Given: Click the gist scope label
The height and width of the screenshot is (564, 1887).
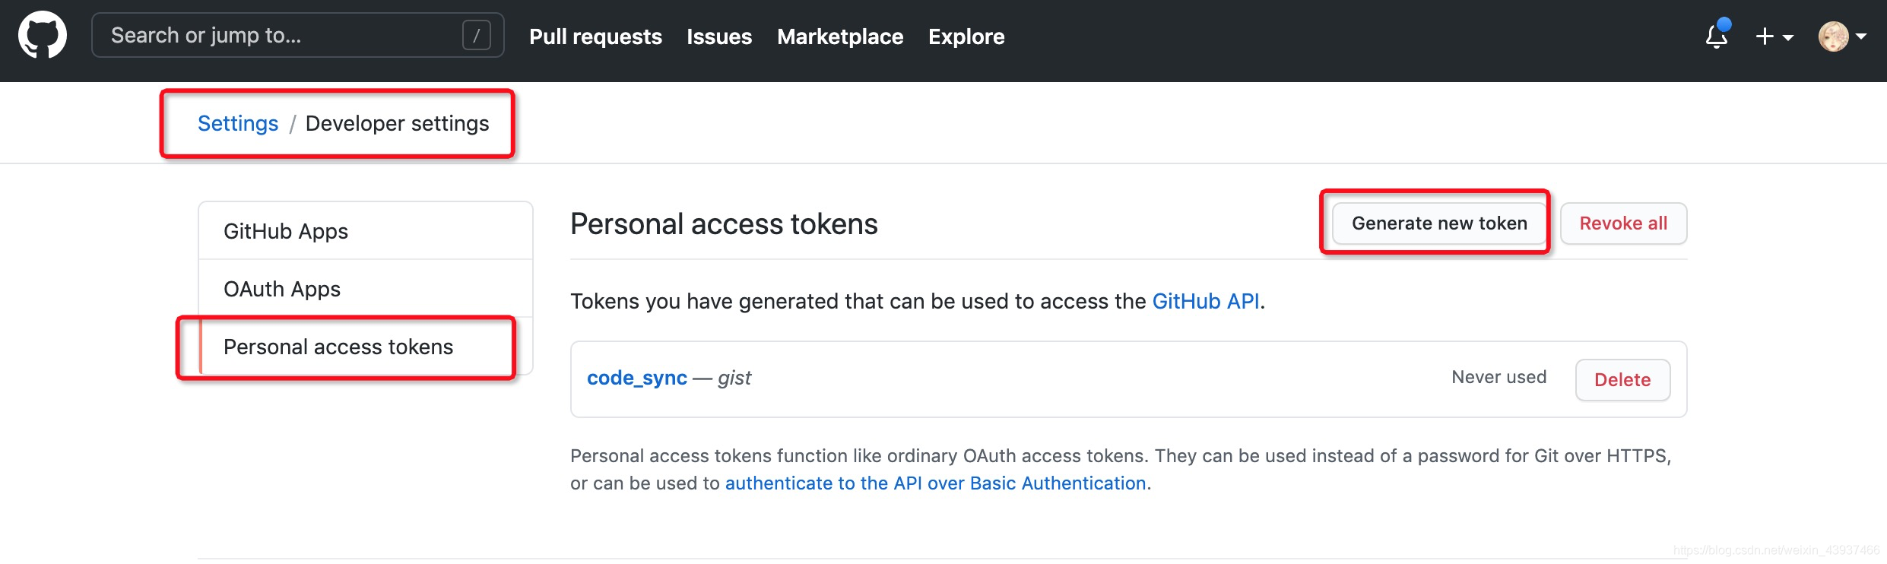Looking at the screenshot, I should pyautogui.click(x=734, y=379).
